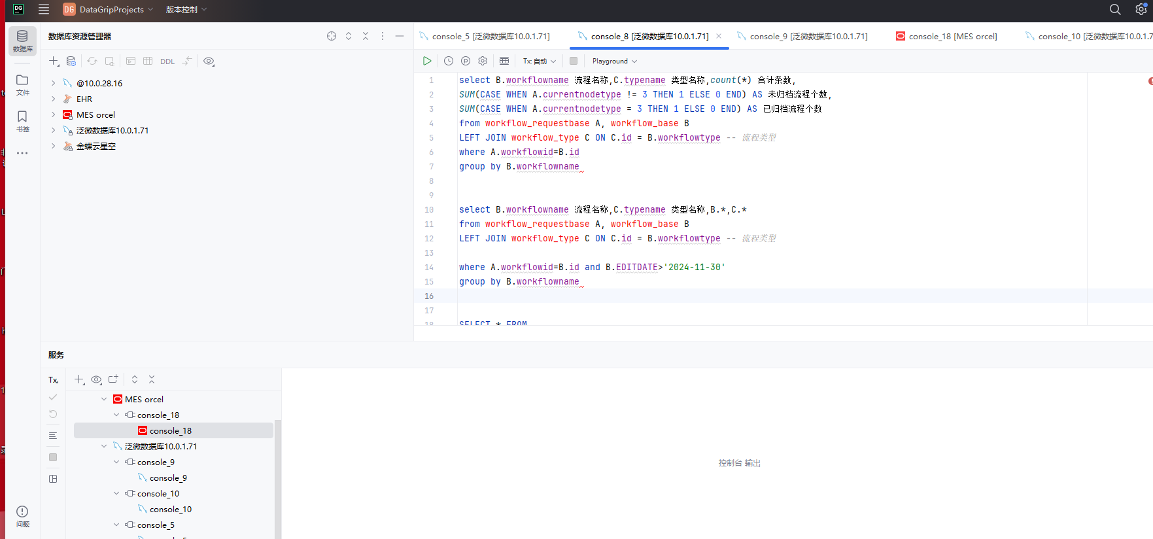Click the view parameters P icon

[466, 61]
